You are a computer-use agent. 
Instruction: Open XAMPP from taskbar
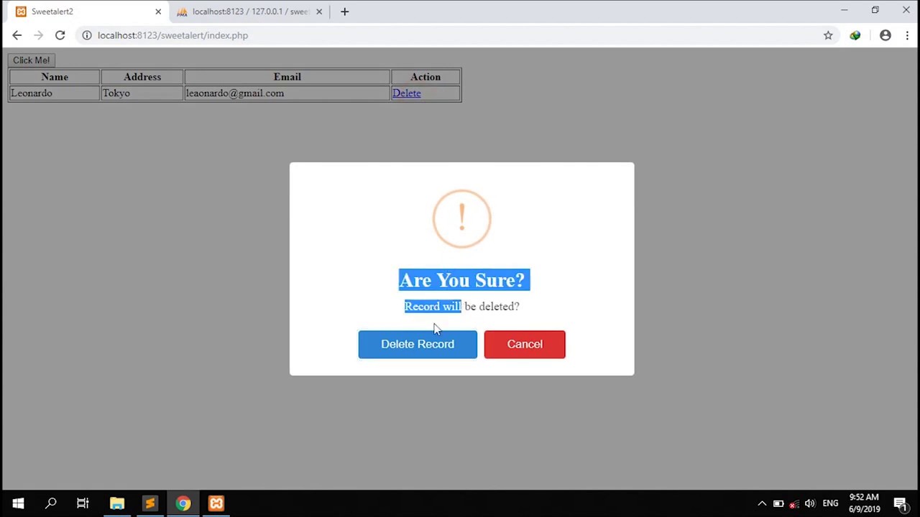click(216, 503)
